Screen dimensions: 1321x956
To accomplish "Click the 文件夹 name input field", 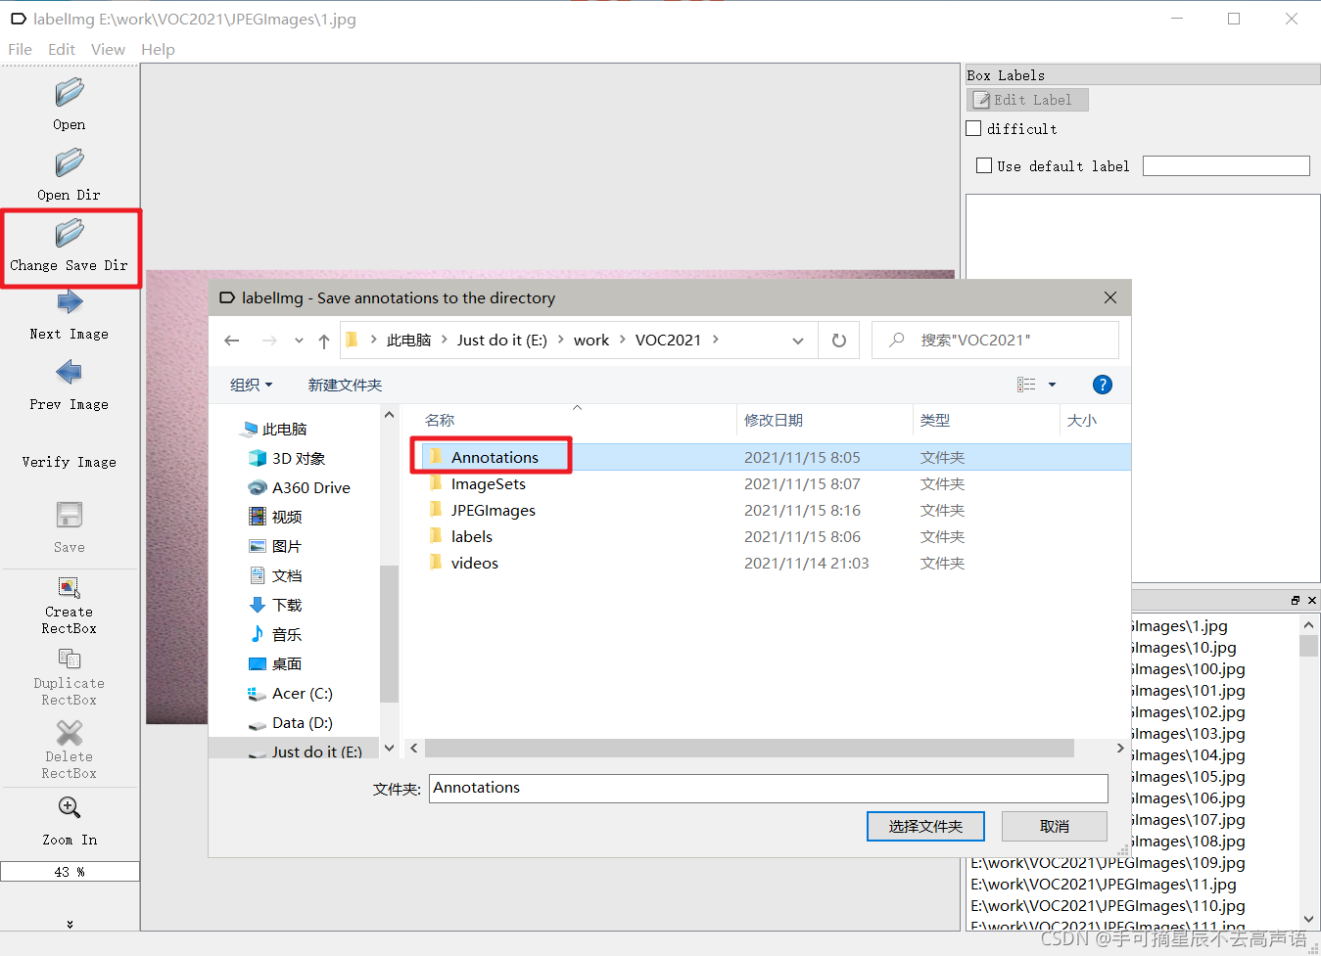I will [x=769, y=789].
